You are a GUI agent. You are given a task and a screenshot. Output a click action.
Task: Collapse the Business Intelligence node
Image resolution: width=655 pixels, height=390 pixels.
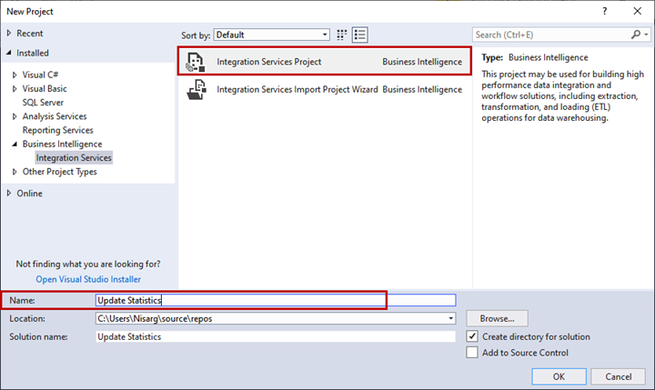(x=15, y=144)
